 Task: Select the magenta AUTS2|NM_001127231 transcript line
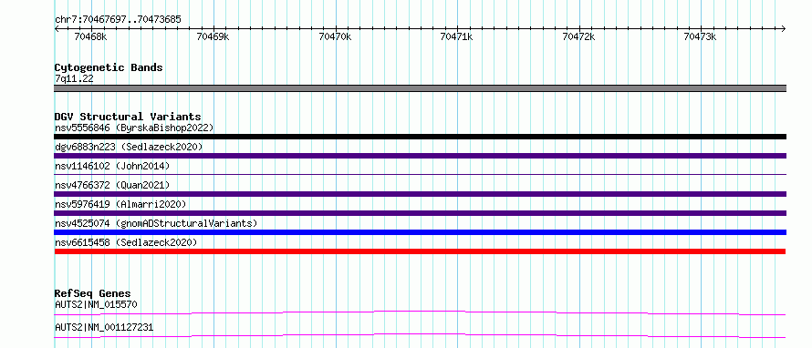420,335
